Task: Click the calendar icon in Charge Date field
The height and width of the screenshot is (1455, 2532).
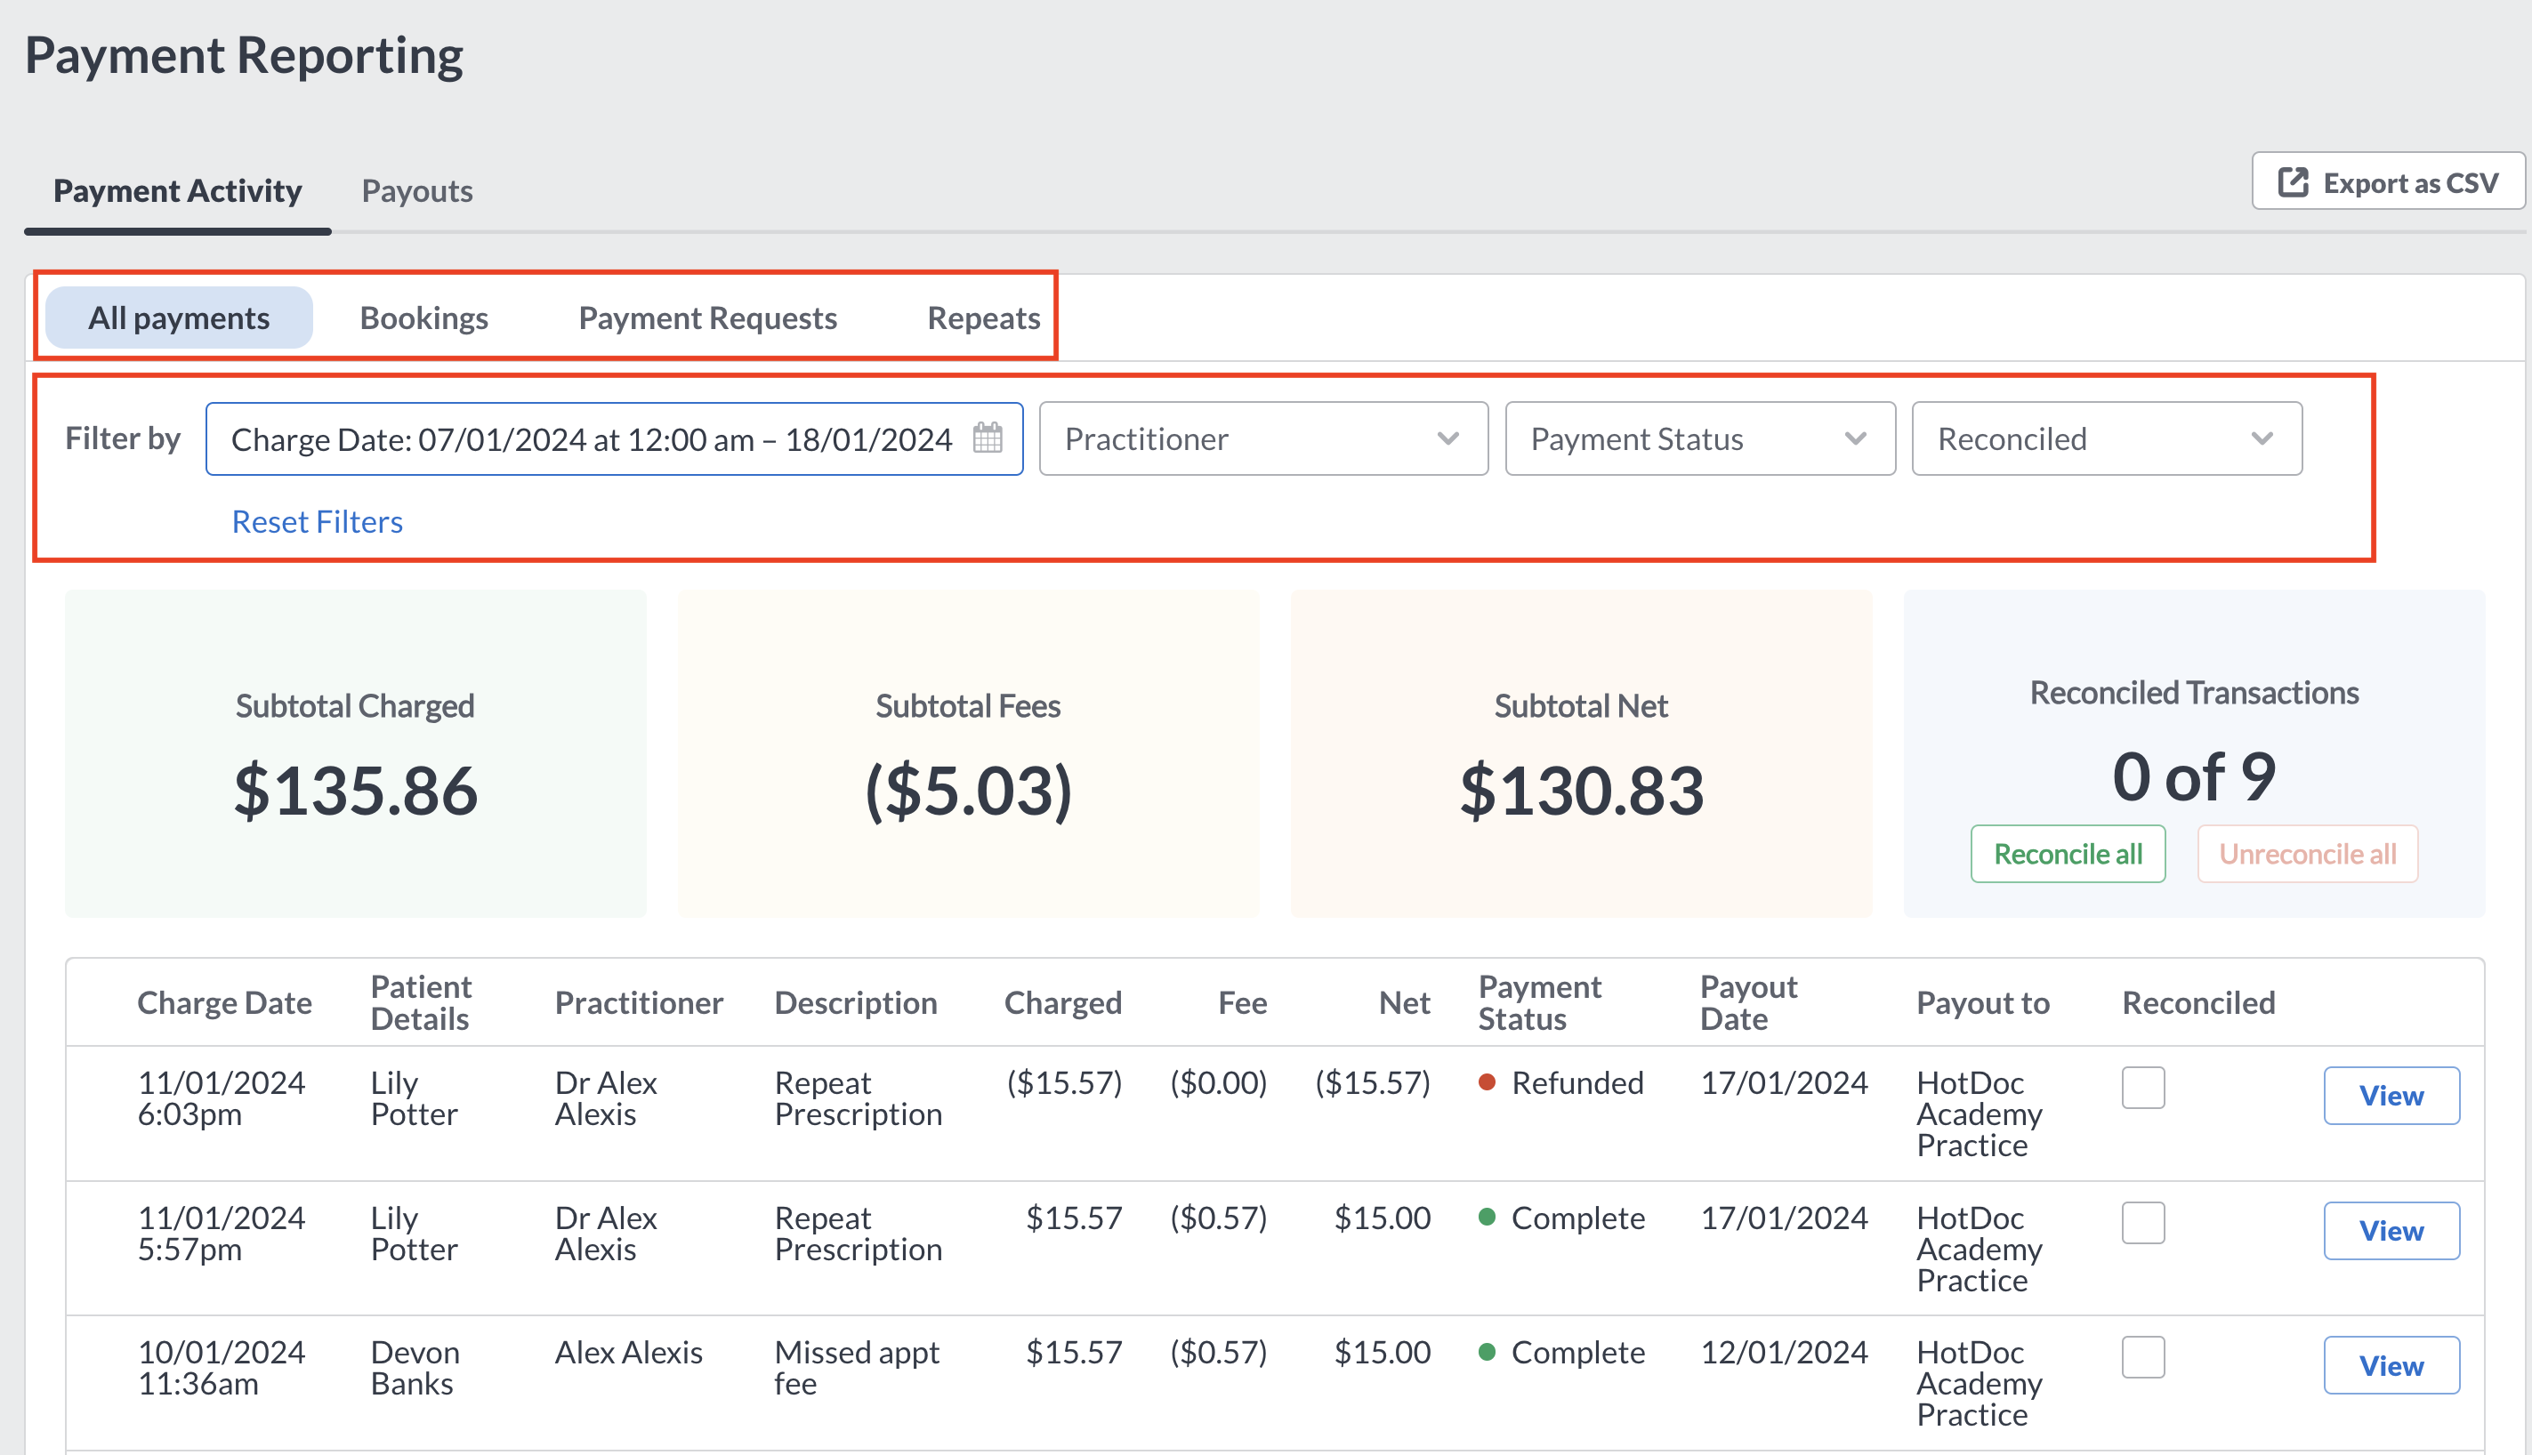Action: 987,438
